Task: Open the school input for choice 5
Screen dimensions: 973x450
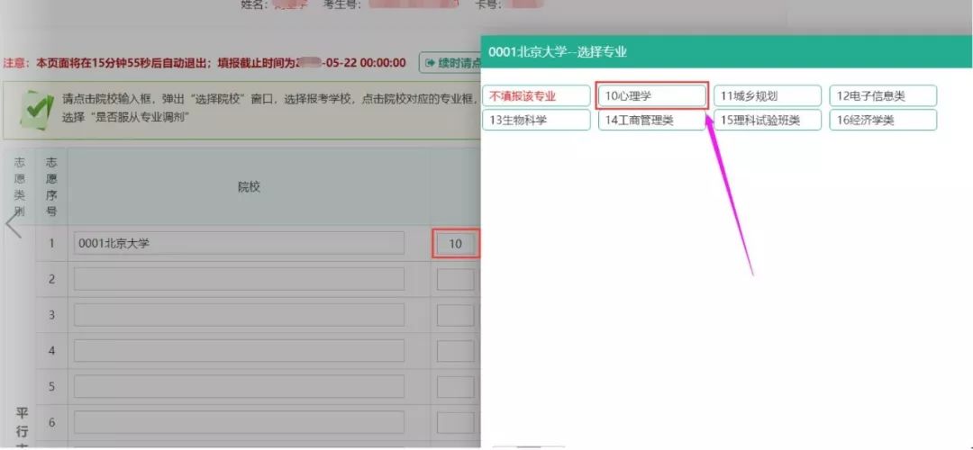Action: tap(239, 386)
